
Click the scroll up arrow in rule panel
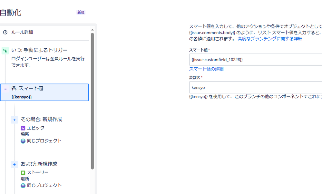tap(93, 30)
